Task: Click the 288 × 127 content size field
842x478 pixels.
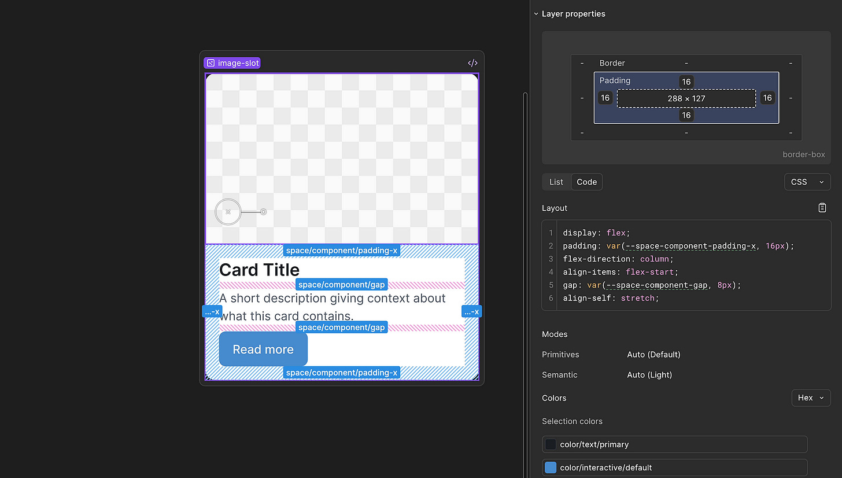Action: click(686, 98)
